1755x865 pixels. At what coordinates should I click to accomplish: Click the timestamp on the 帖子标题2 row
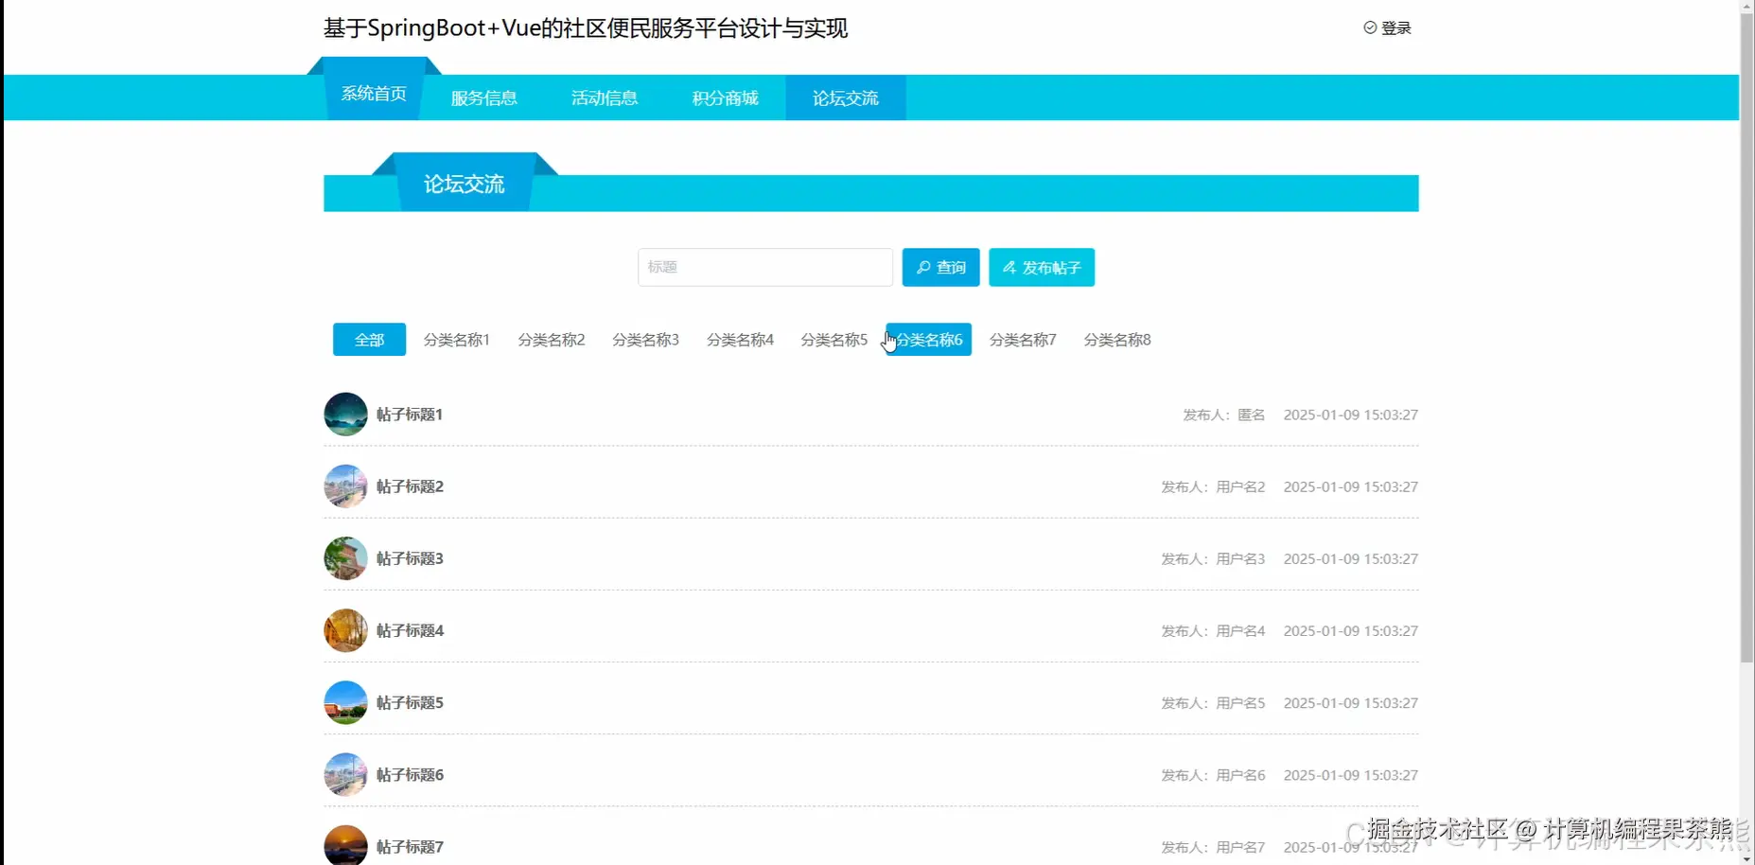[1351, 486]
